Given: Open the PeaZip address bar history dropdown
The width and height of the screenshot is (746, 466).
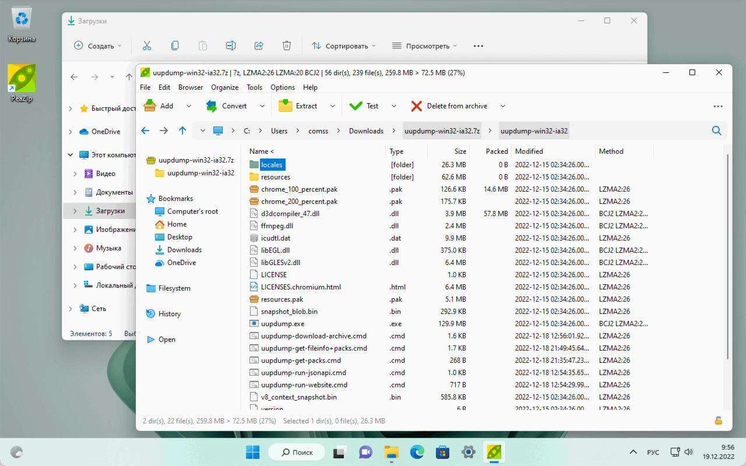Looking at the screenshot, I should [203, 131].
